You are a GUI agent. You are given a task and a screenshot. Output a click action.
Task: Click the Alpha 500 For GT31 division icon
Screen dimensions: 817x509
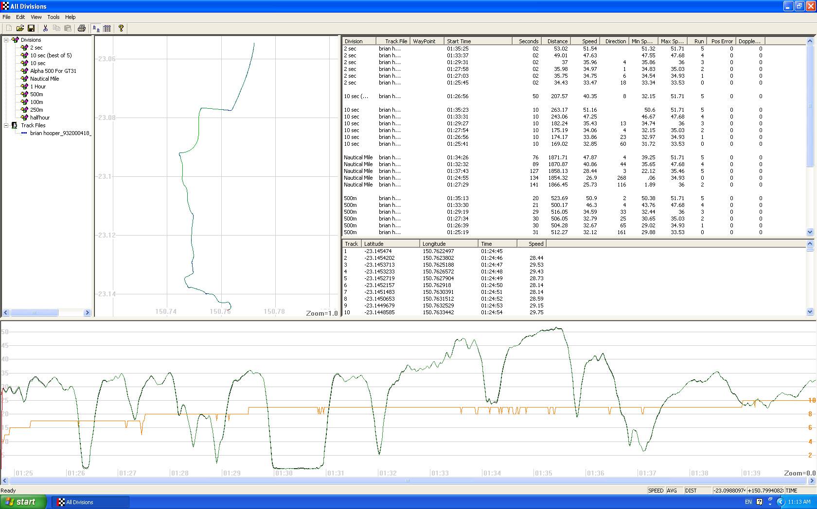24,71
